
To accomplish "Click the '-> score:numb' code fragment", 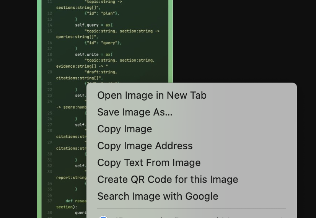I will [x=71, y=107].
